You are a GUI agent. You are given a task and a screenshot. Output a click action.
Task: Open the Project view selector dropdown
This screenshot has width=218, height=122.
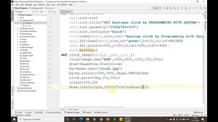coord(20,12)
